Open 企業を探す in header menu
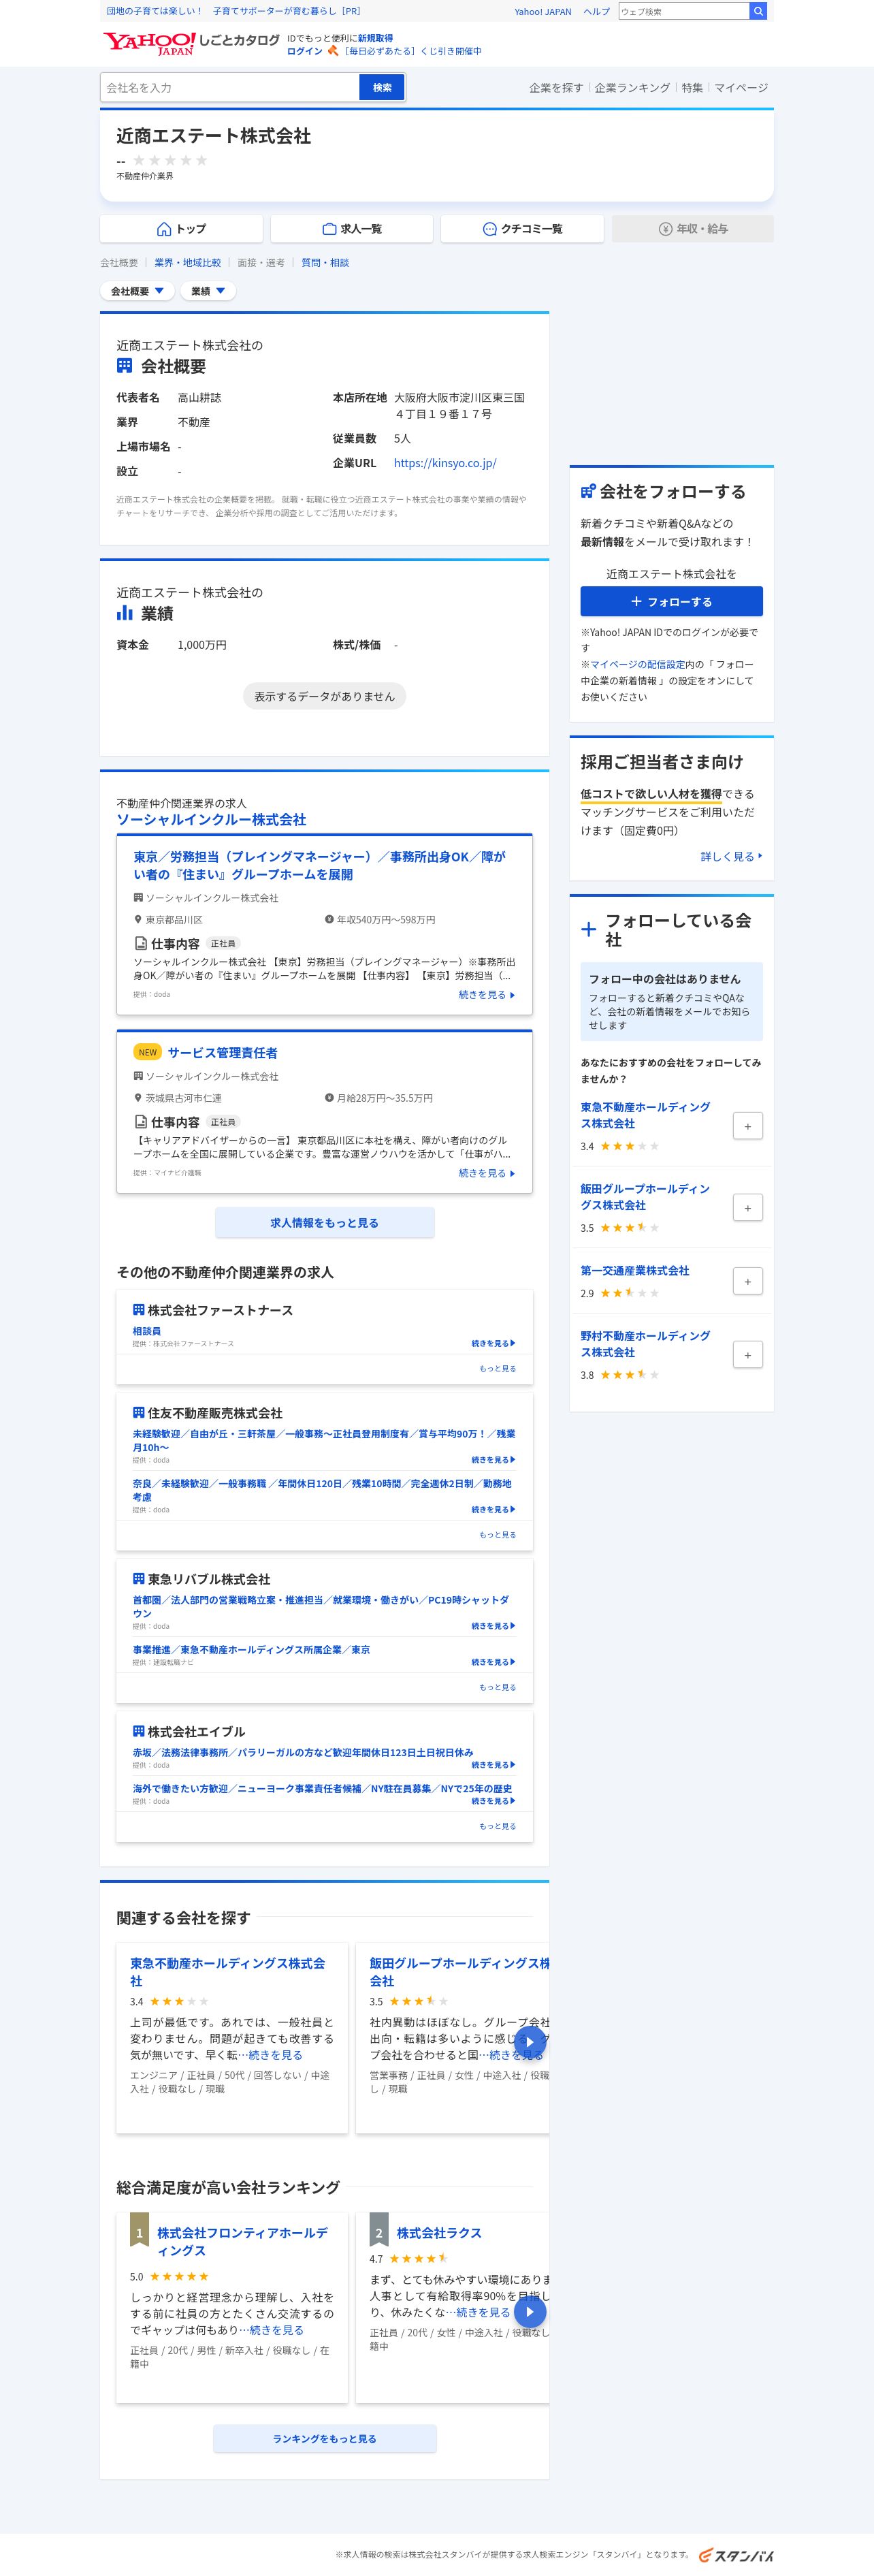Image resolution: width=874 pixels, height=2576 pixels. [556, 88]
